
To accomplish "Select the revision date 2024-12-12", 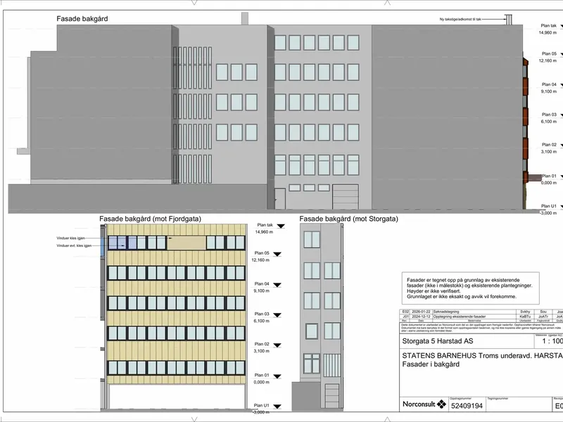I will [421, 316].
